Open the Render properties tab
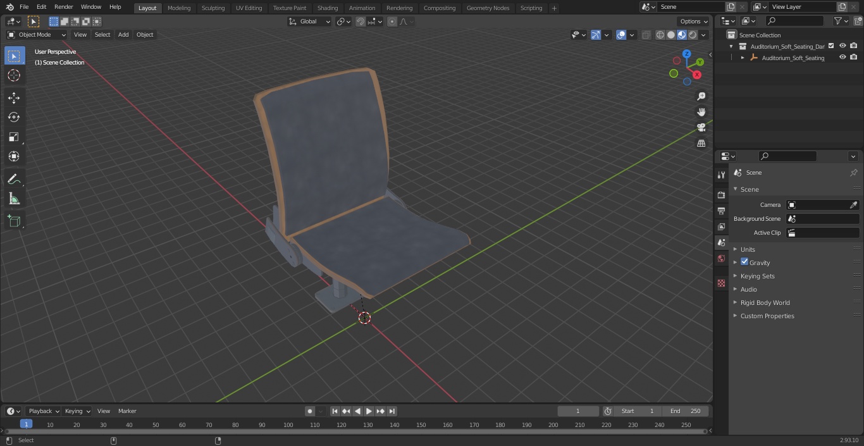This screenshot has width=864, height=446. (721, 195)
